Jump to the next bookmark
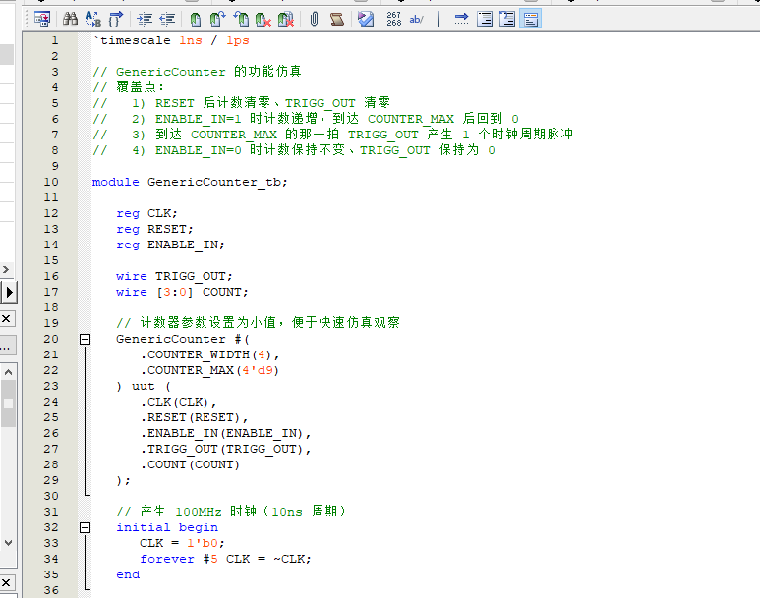This screenshot has height=598, width=760. click(218, 20)
